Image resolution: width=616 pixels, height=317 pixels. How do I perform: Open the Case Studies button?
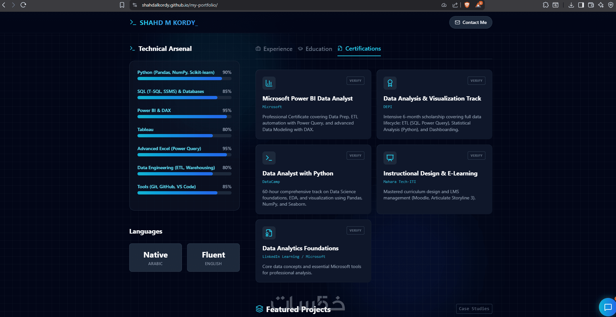point(474,309)
